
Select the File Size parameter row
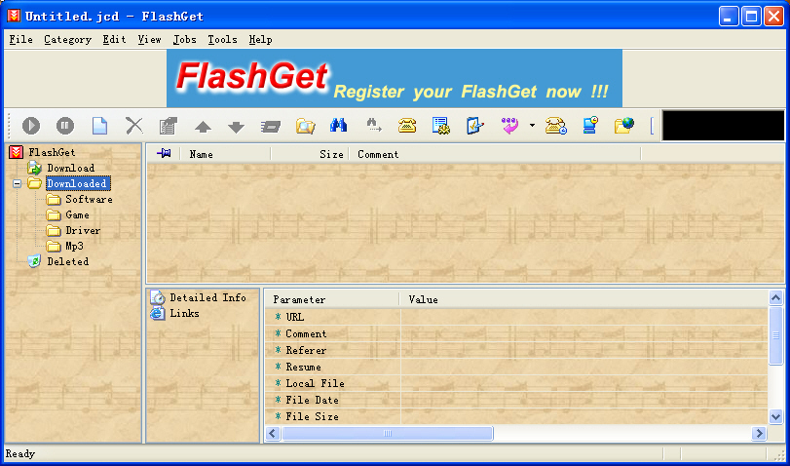pos(517,416)
